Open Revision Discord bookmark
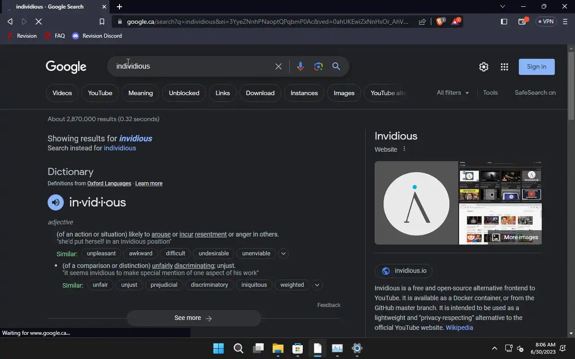Viewport: 575px width, 359px height. (97, 36)
